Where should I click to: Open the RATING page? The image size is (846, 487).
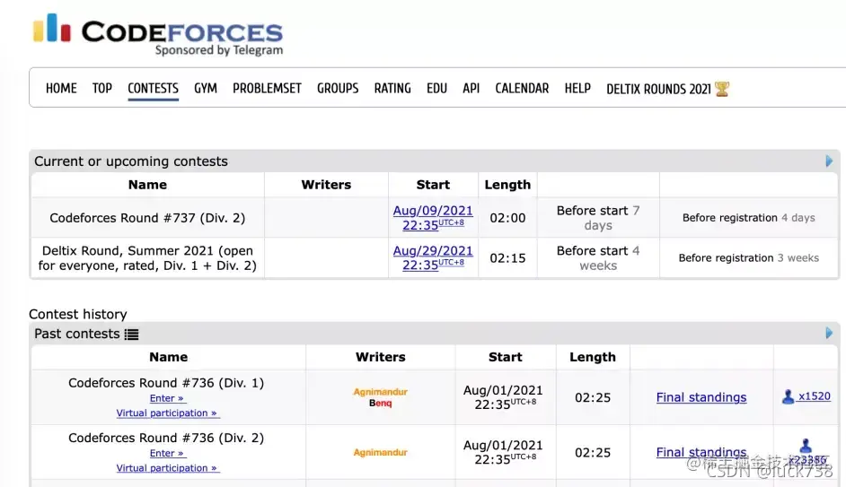[392, 89]
